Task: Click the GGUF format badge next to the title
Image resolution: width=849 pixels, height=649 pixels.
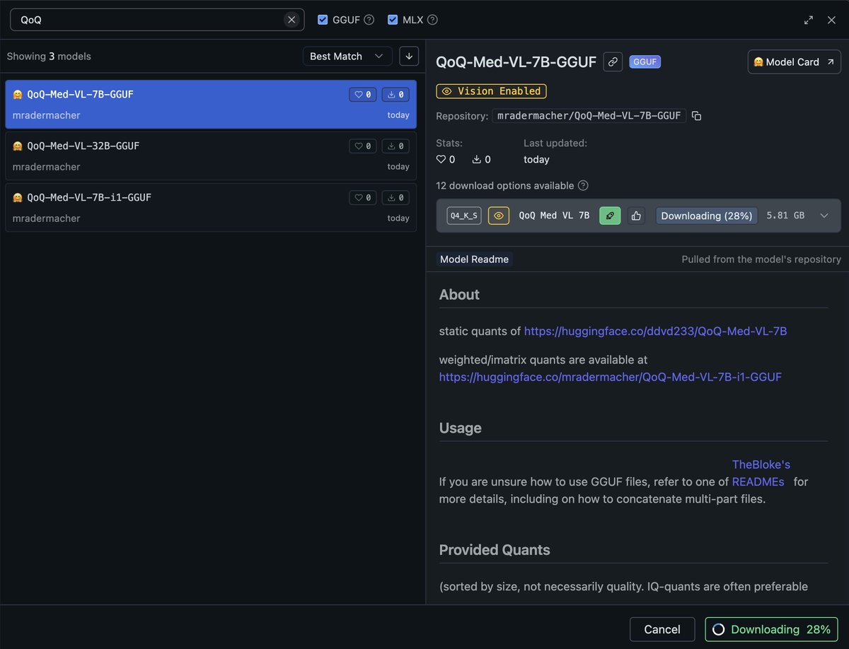Action: coord(645,62)
